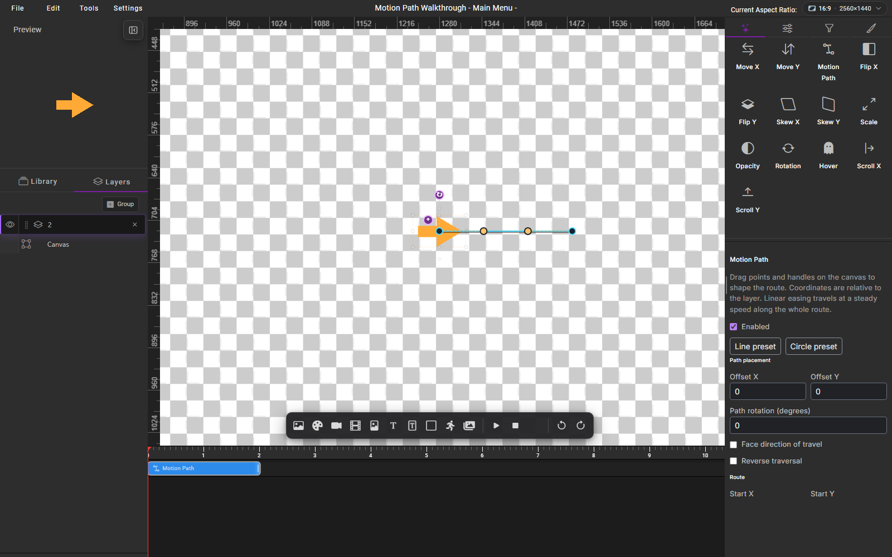Add a video camera element
The image size is (892, 557).
[x=337, y=426]
